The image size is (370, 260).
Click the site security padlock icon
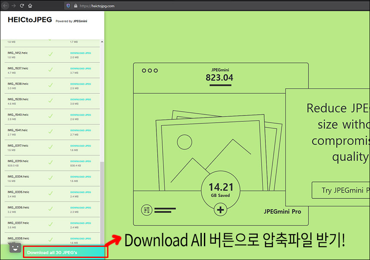[x=76, y=6]
